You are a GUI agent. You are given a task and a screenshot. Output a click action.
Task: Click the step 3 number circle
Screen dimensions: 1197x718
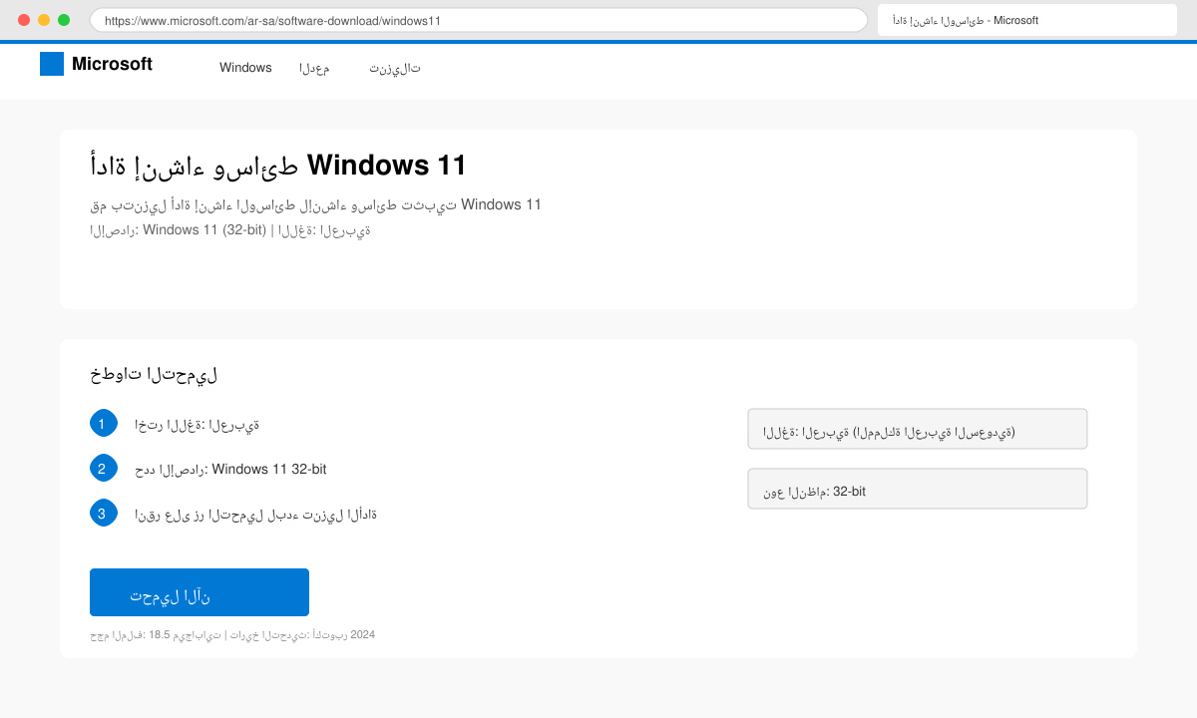104,514
